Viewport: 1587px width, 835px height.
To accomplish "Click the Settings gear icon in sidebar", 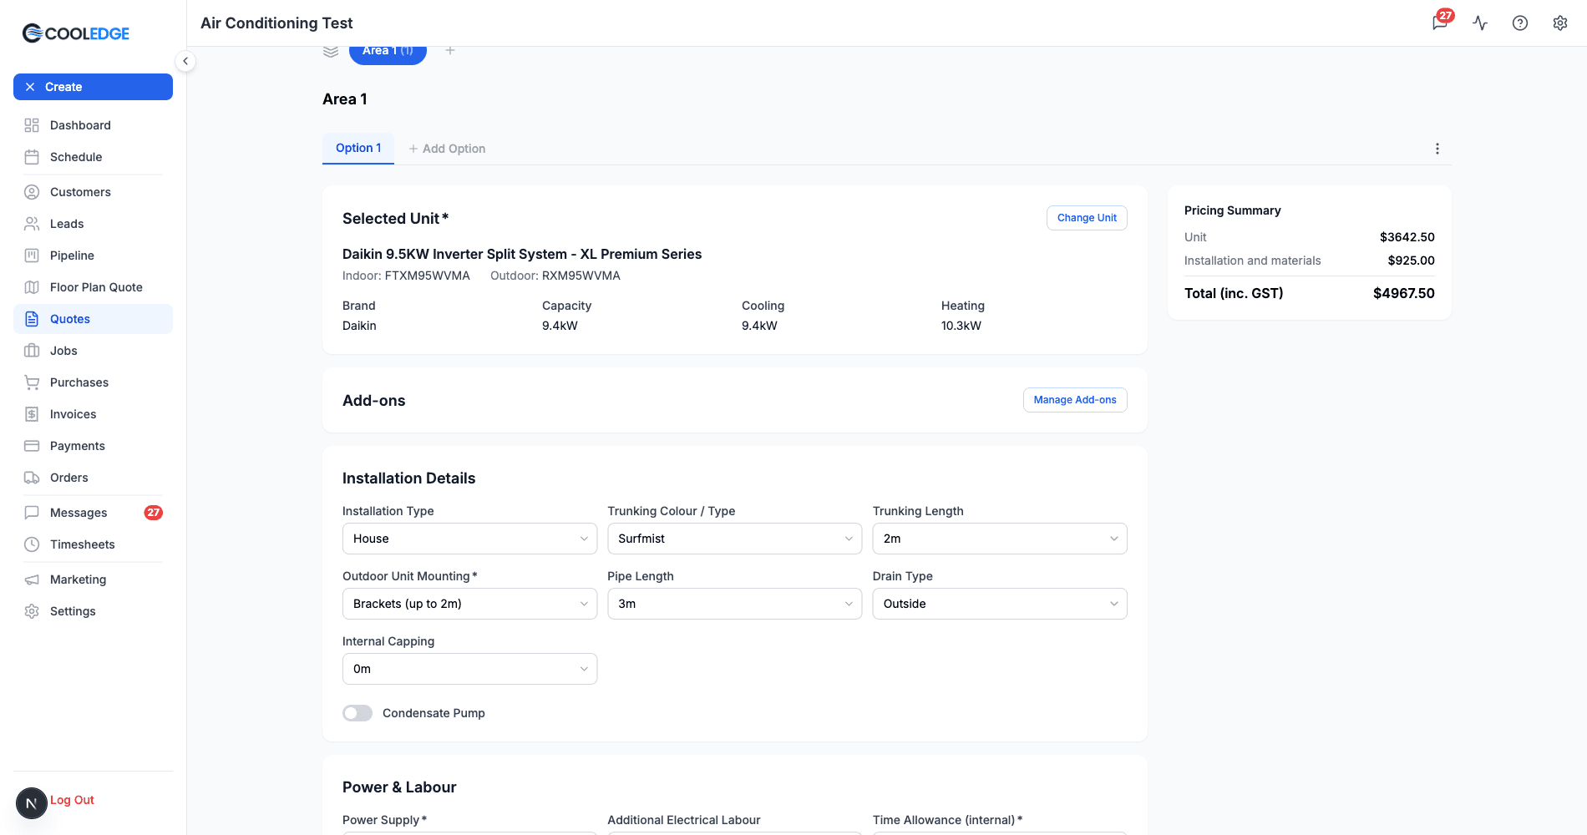I will 32,611.
